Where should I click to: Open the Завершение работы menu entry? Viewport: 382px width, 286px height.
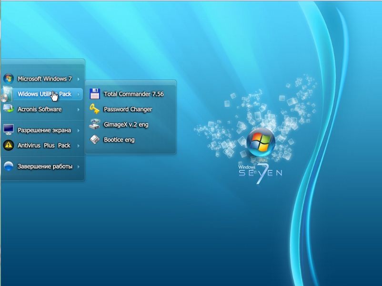pos(42,167)
